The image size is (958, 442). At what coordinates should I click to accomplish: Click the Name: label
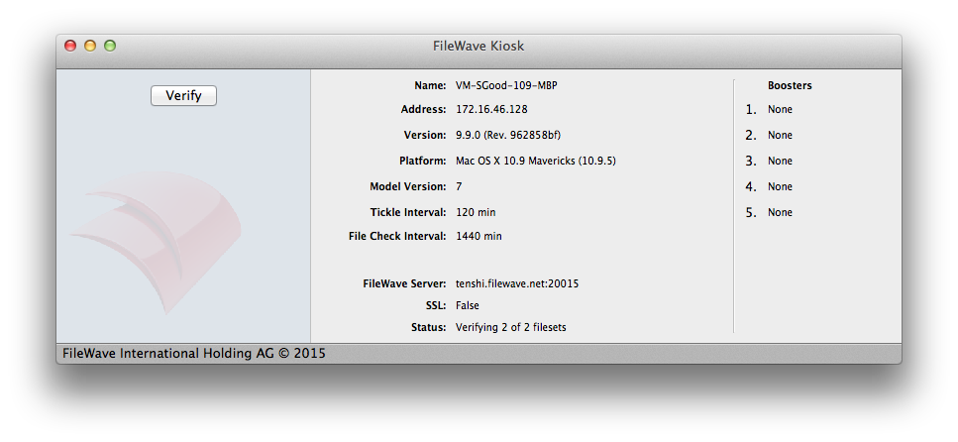point(430,85)
